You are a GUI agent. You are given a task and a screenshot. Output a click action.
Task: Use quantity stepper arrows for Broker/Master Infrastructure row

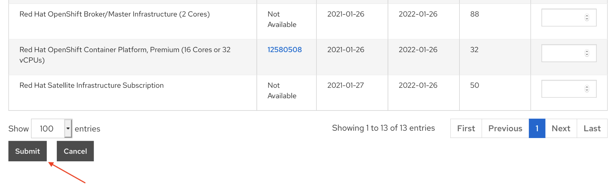coord(587,18)
